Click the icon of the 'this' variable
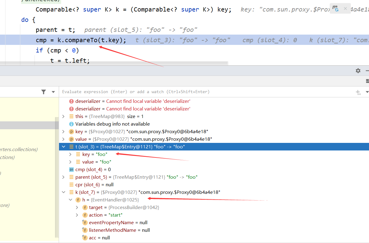 pyautogui.click(x=71, y=116)
